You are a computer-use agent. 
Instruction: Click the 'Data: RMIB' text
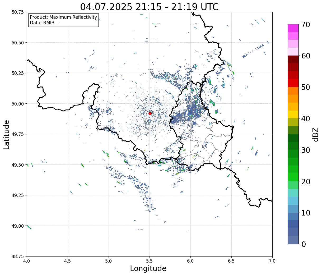click(42, 23)
